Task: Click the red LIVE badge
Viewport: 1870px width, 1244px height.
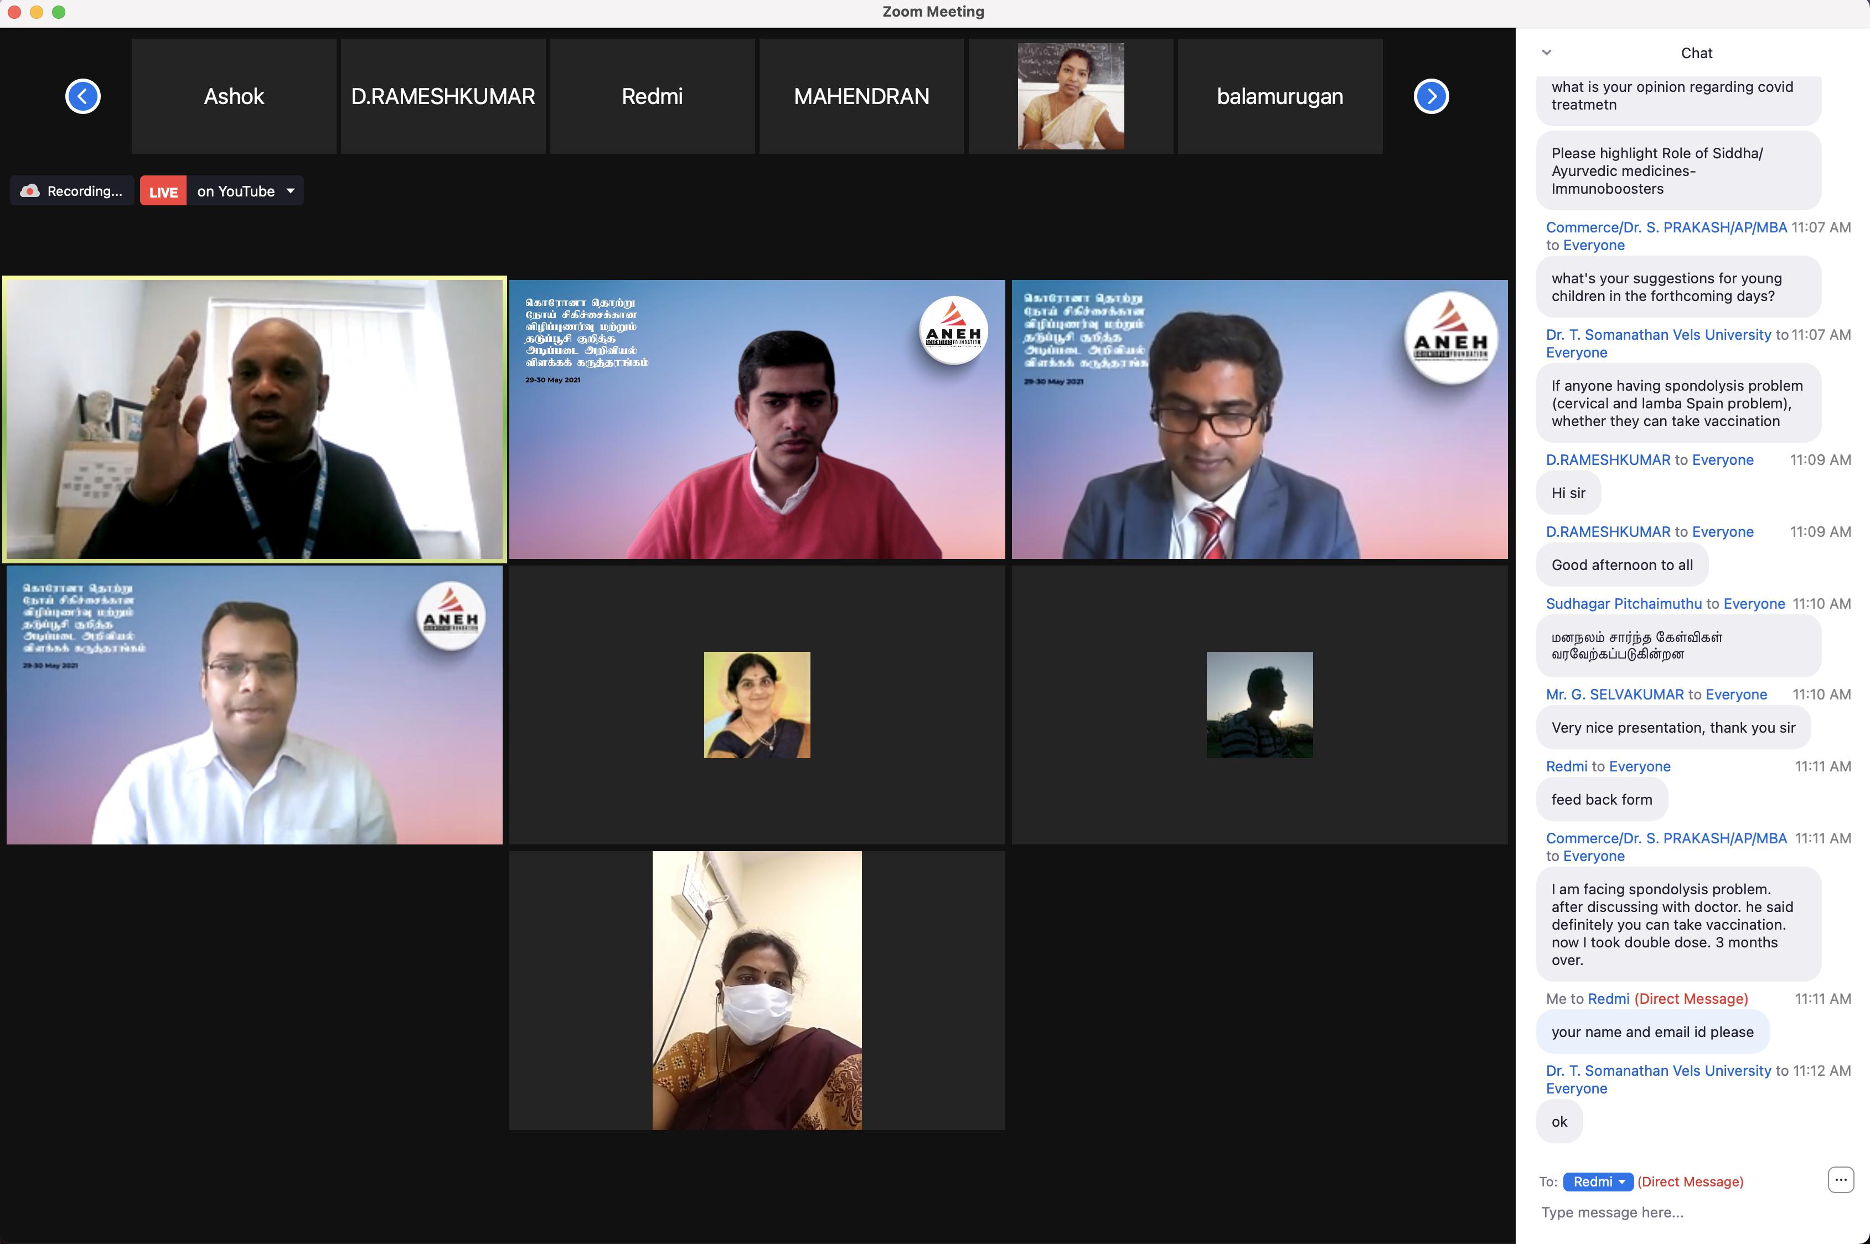Action: [163, 191]
